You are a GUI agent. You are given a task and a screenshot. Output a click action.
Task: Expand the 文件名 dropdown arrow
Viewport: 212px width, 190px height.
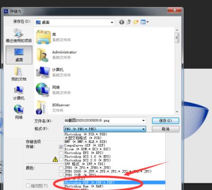(x=144, y=121)
